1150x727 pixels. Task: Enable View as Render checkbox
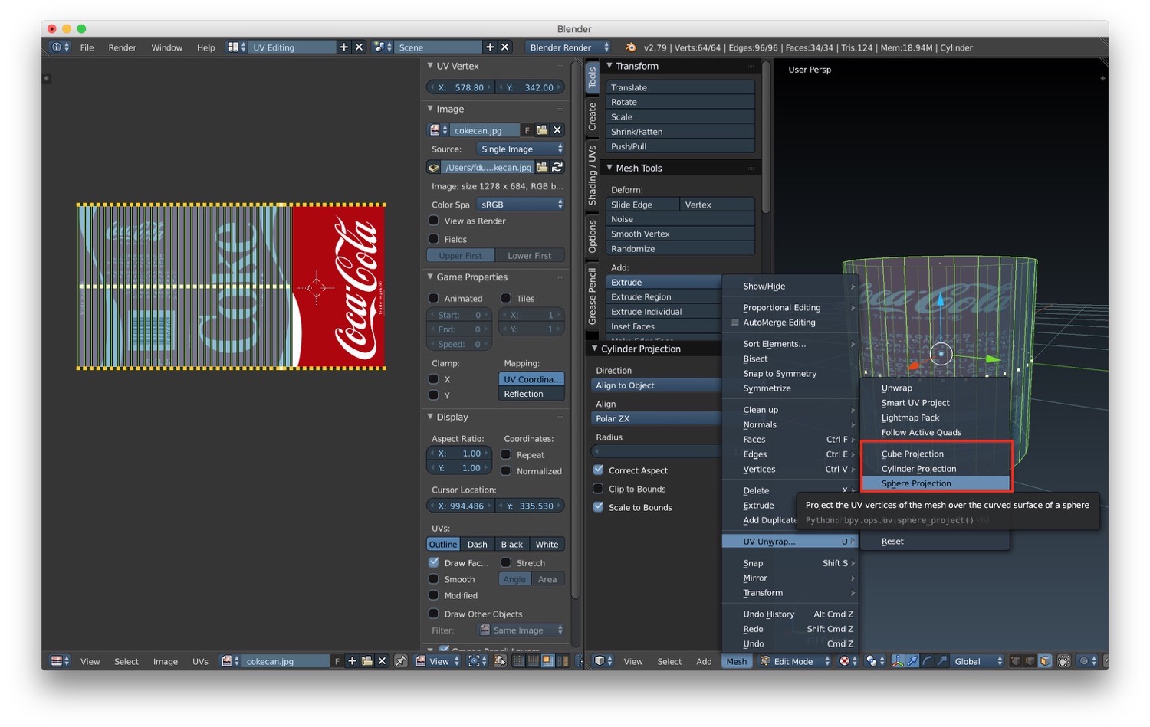click(434, 221)
